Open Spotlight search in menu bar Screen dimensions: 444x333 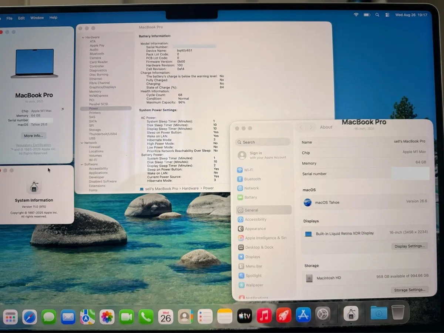[x=377, y=15]
